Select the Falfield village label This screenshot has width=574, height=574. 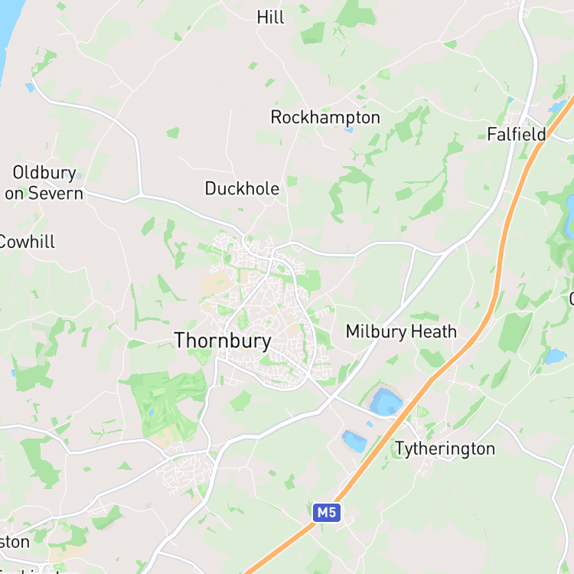(517, 135)
